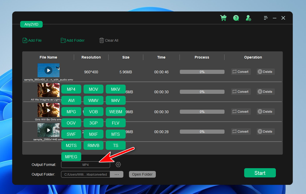The width and height of the screenshot is (306, 194).
Task: Play the All We Imagine as Light thumbnail
Action: (x=48, y=90)
